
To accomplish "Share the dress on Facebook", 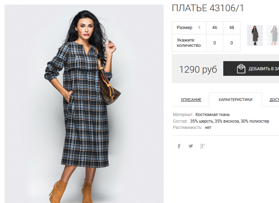I will pyautogui.click(x=179, y=146).
